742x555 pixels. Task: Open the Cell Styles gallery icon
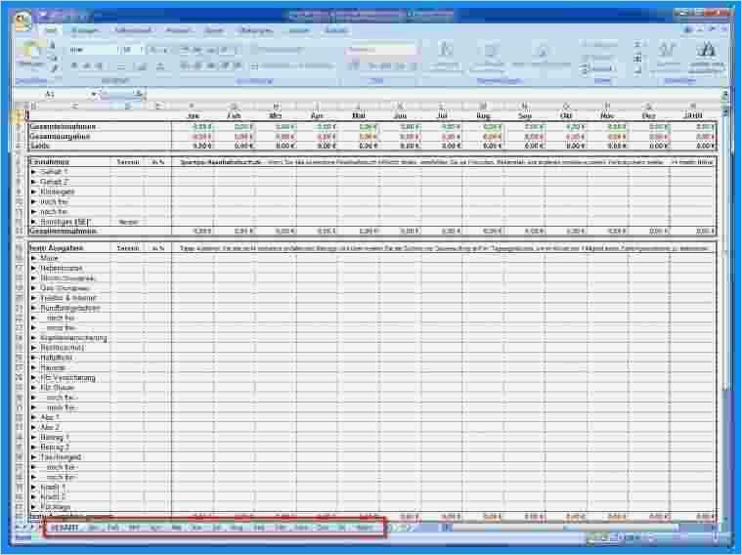[542, 57]
